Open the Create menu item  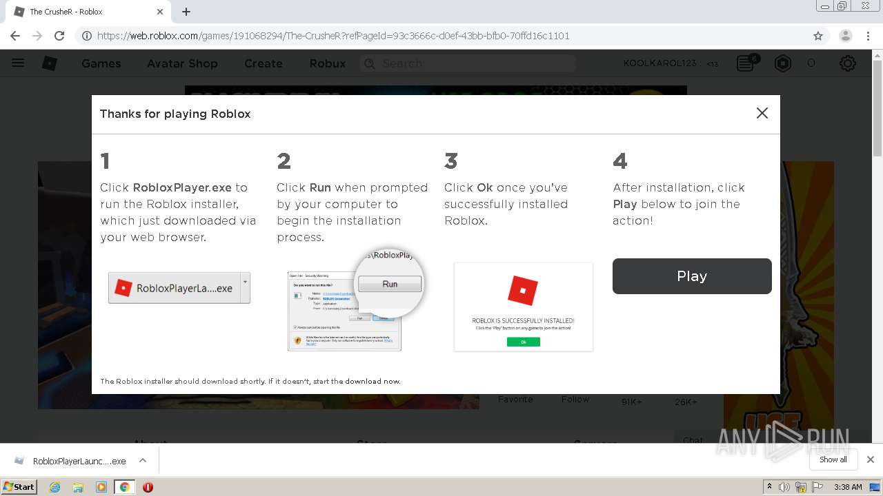(x=264, y=63)
